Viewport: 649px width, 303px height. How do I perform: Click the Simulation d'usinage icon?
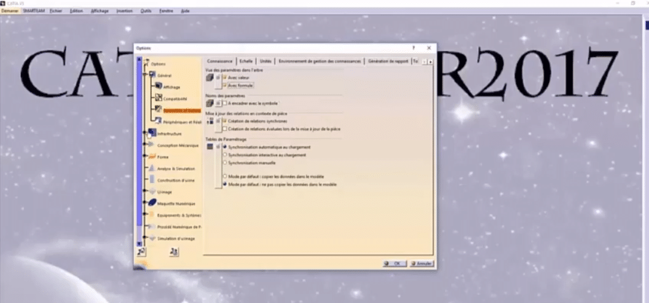(x=152, y=238)
